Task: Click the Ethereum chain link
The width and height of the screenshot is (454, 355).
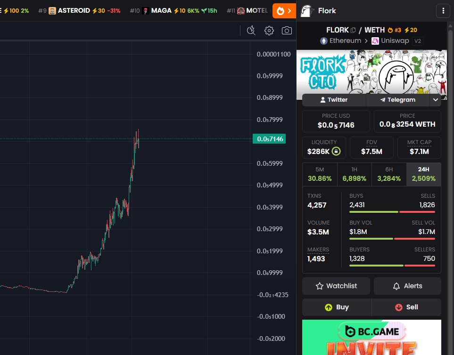Action: 340,41
